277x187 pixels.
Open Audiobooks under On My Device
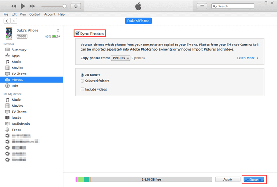[x=20, y=124]
